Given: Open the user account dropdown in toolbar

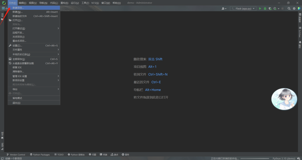Looking at the screenshot, I should [x=224, y=9].
